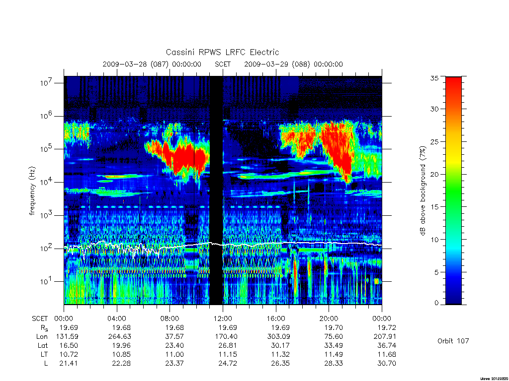Image resolution: width=509 pixels, height=381 pixels.
Task: Select L-shell value 23.37
Action: click(x=174, y=363)
